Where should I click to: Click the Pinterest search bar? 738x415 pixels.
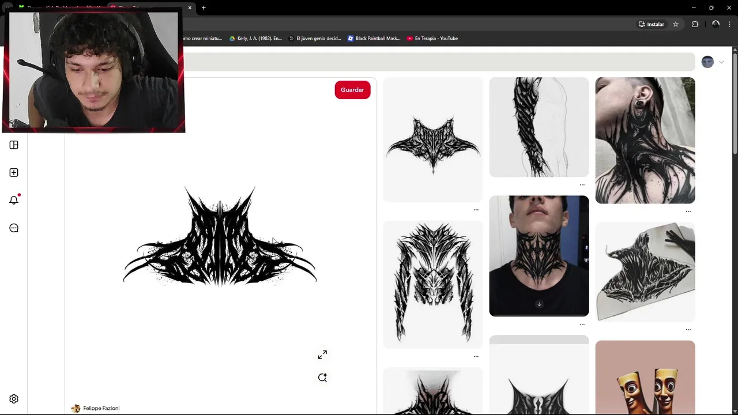pyautogui.click(x=439, y=62)
